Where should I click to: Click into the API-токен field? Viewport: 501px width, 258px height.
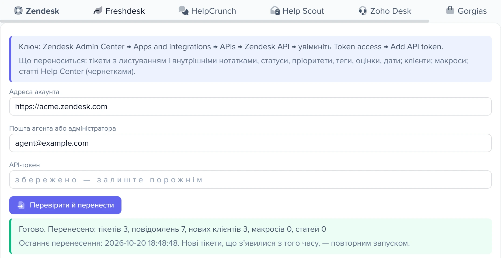[250, 180]
